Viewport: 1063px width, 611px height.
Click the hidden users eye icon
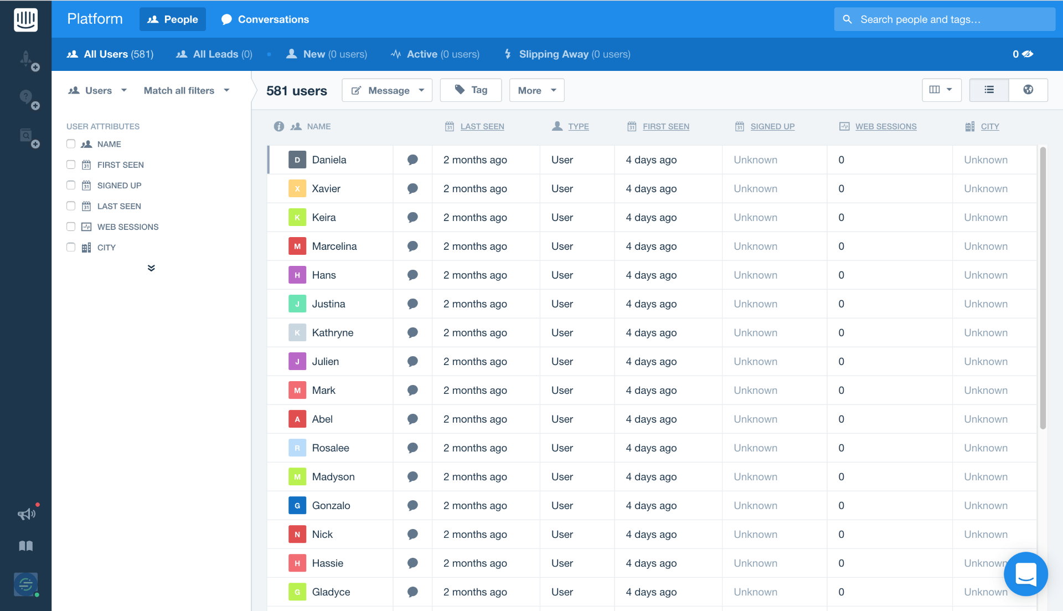click(1028, 54)
